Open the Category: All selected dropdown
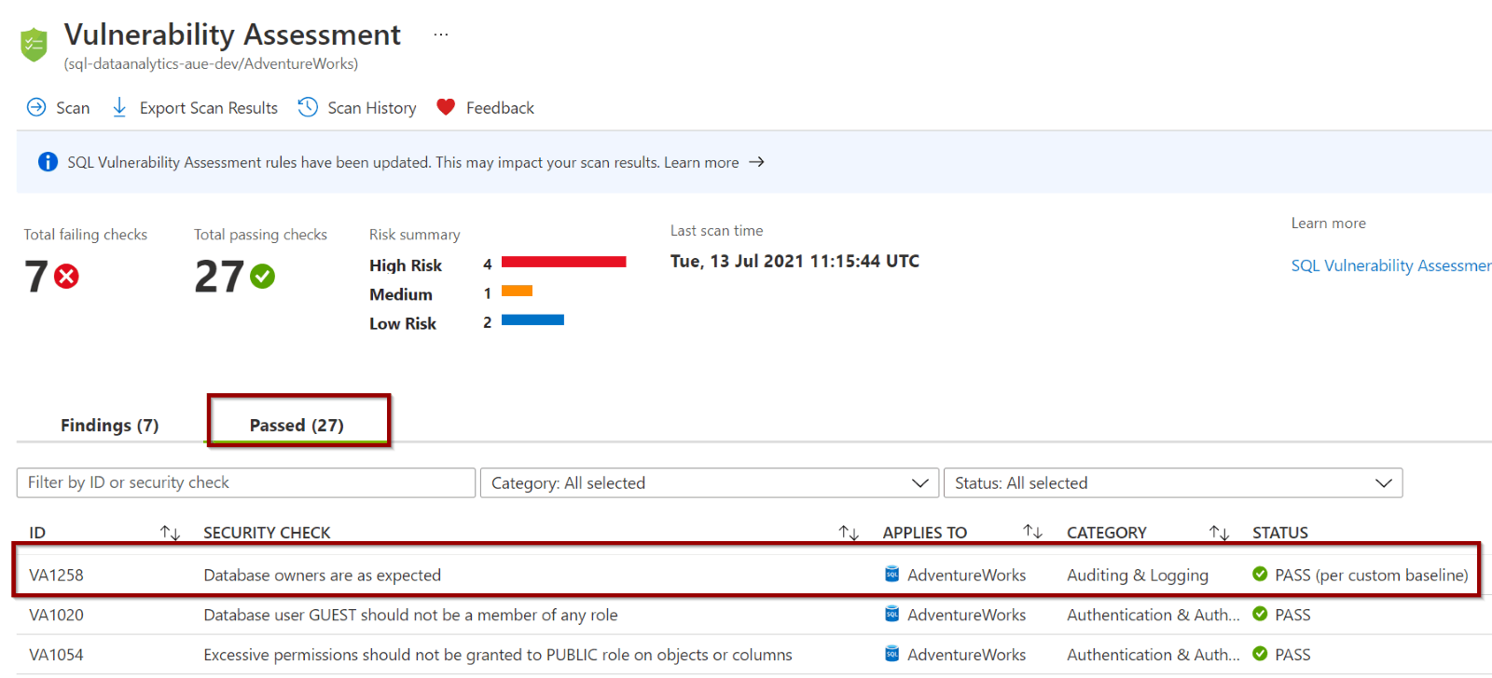Screen dimensions: 1492x678 [710, 482]
